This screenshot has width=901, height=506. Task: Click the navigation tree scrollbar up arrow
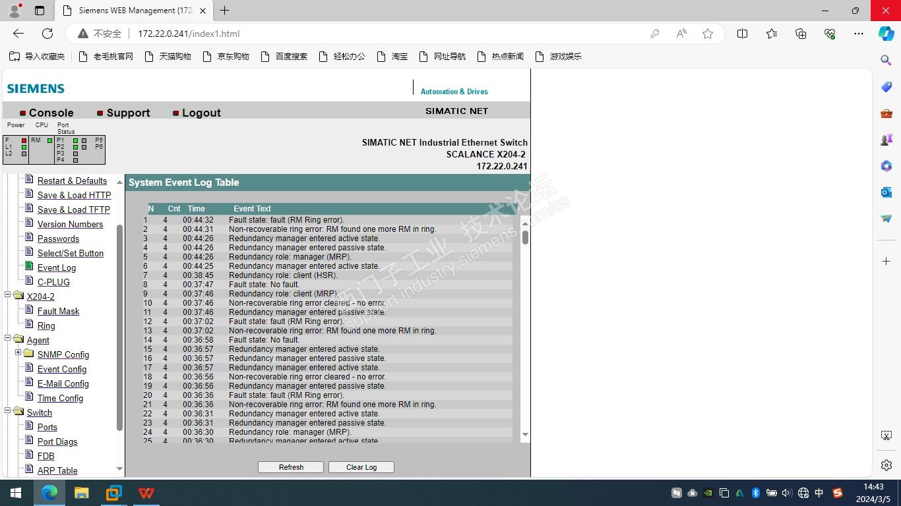point(119,182)
